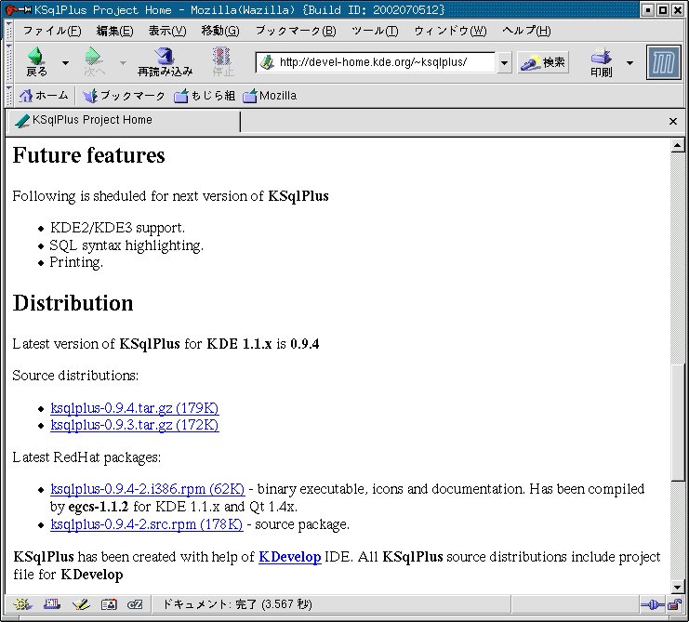Open Navigator from the status bar icon
This screenshot has height=622, width=689.
click(23, 605)
